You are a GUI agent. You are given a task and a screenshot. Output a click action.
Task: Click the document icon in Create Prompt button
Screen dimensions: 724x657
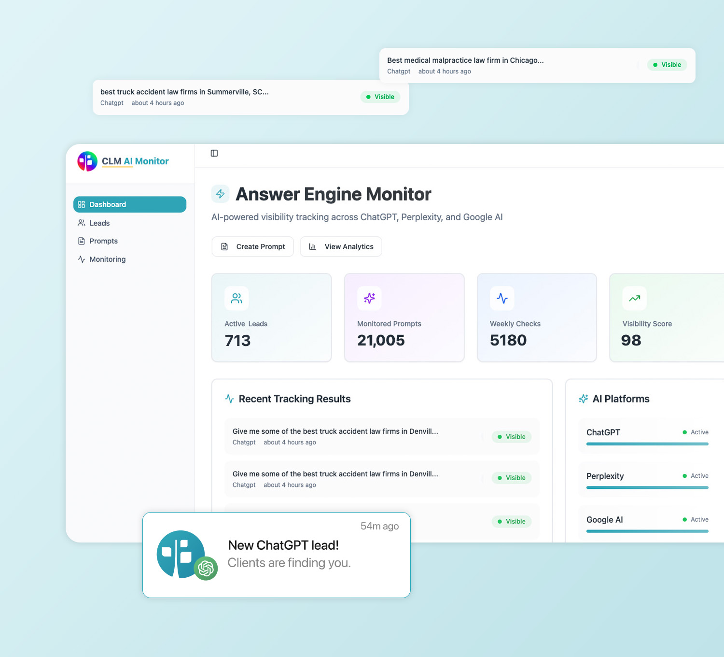coord(224,247)
